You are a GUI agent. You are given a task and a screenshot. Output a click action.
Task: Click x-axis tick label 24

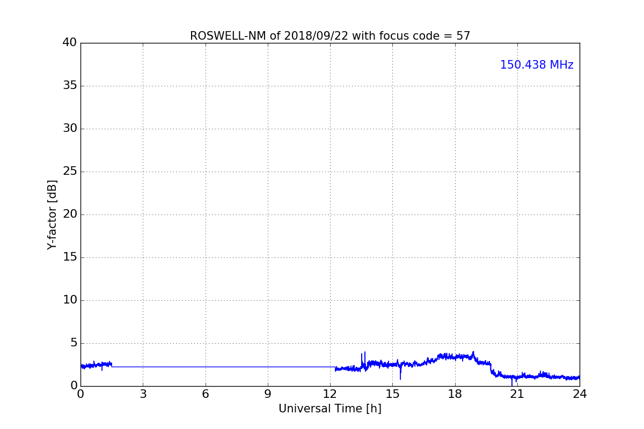[x=580, y=394]
